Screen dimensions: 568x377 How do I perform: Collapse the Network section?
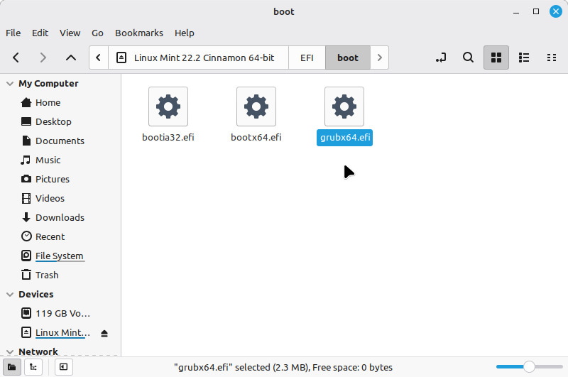[10, 351]
